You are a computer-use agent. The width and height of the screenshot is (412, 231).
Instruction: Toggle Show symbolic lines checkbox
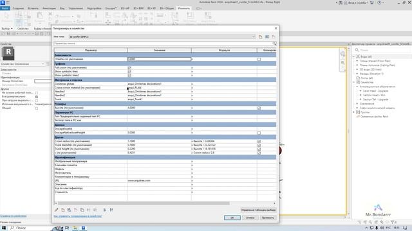(129, 71)
